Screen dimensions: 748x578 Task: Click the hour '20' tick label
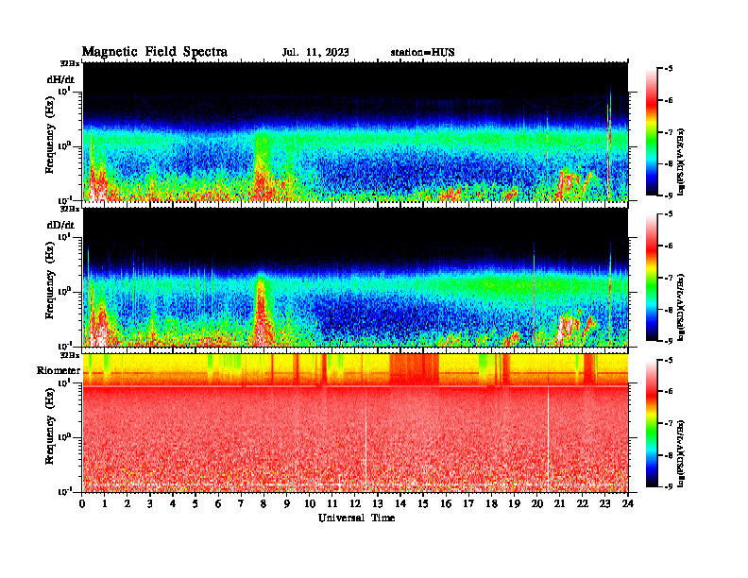click(x=536, y=503)
